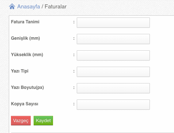
Task: Focus the Fatura Tanimi input field
Action: click(113, 23)
